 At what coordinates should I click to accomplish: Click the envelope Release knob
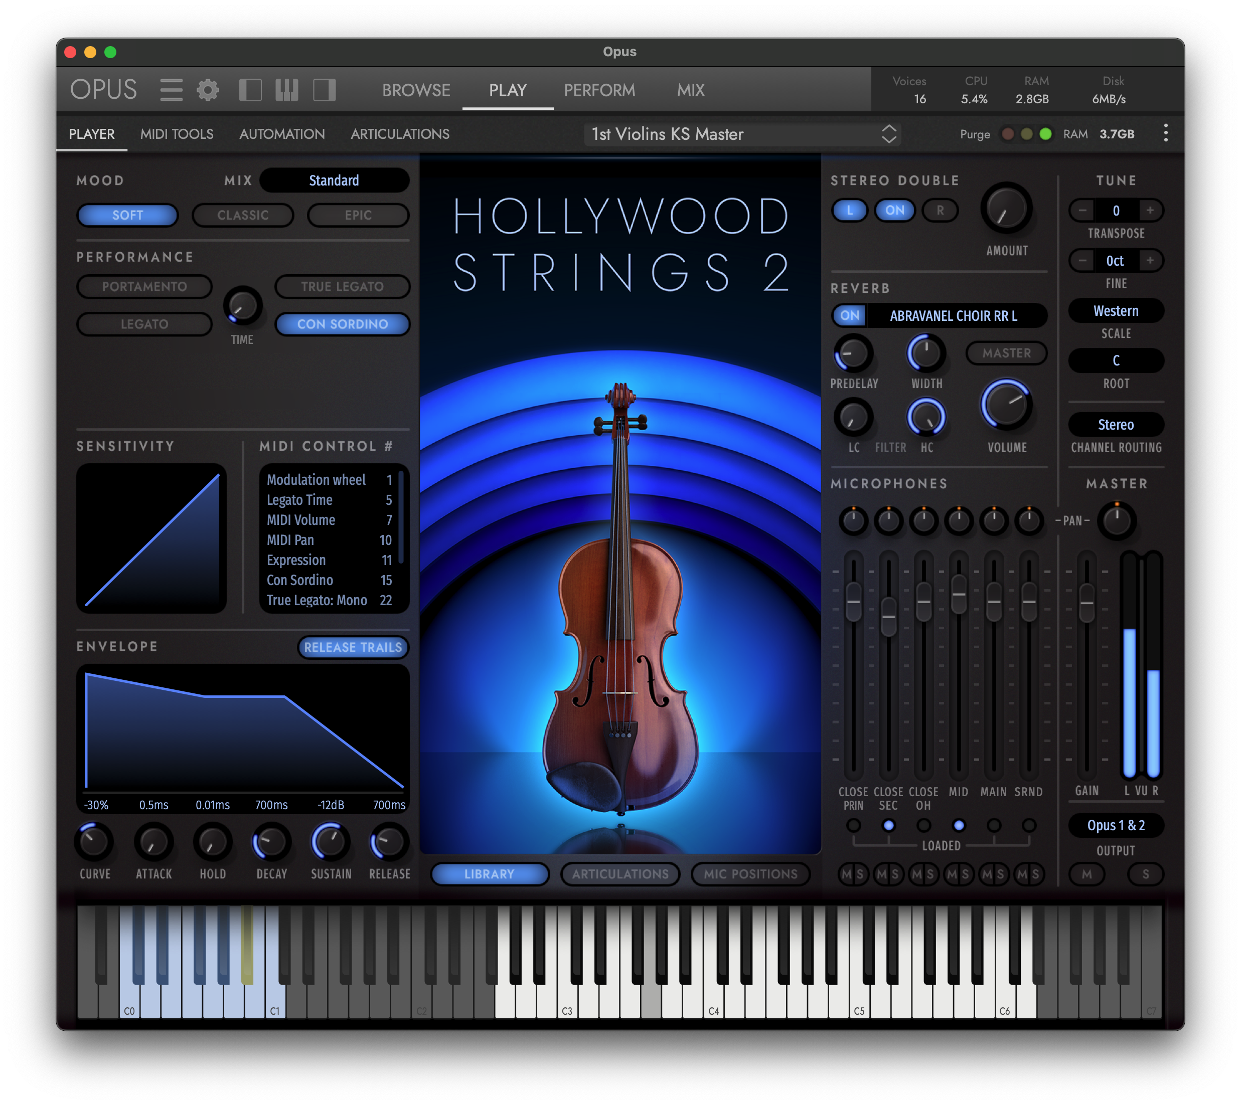[389, 842]
